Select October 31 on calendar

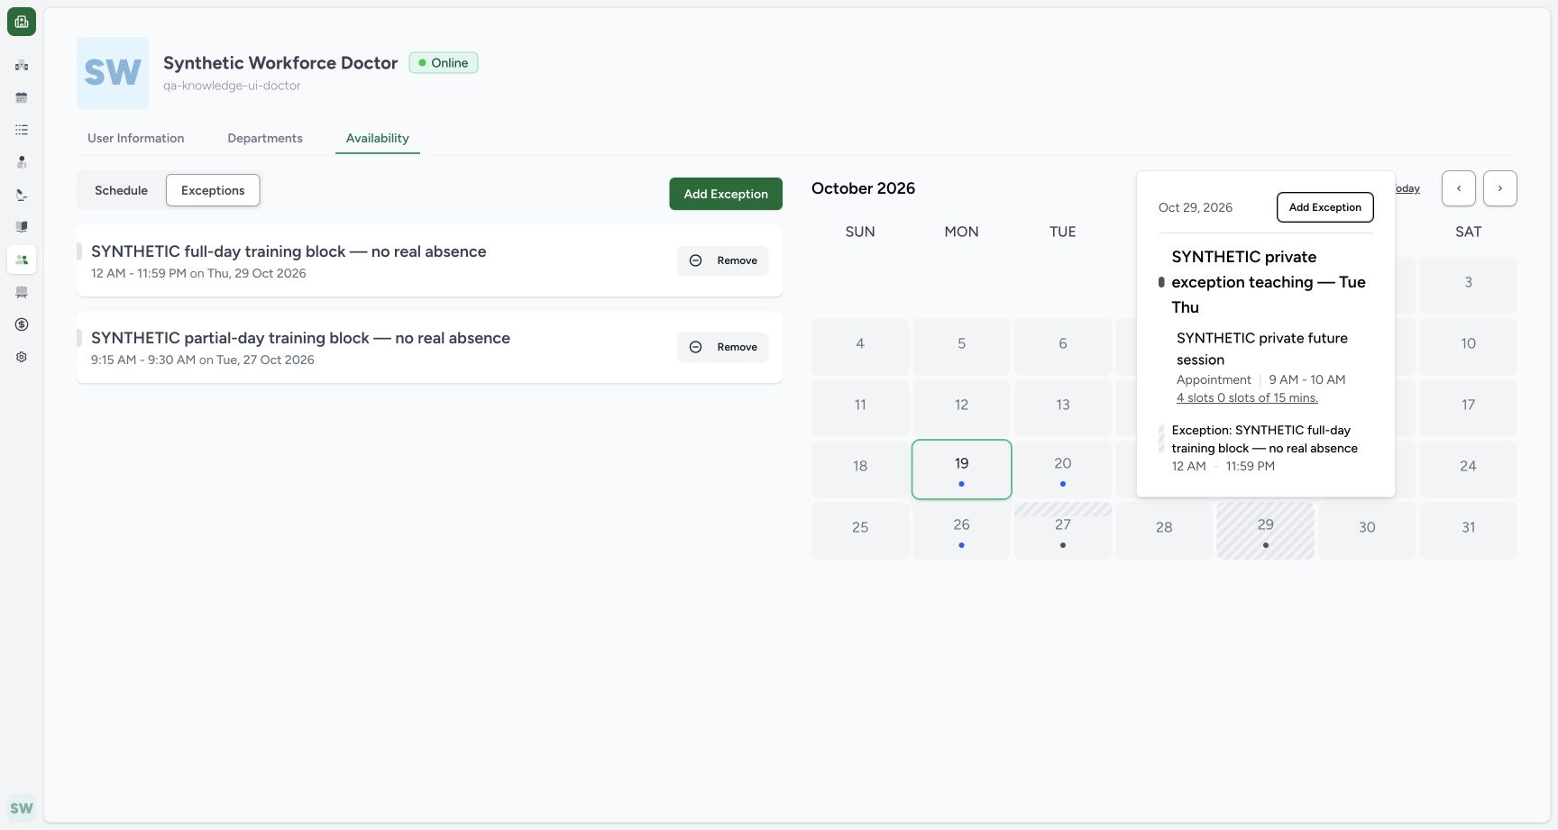click(1469, 531)
